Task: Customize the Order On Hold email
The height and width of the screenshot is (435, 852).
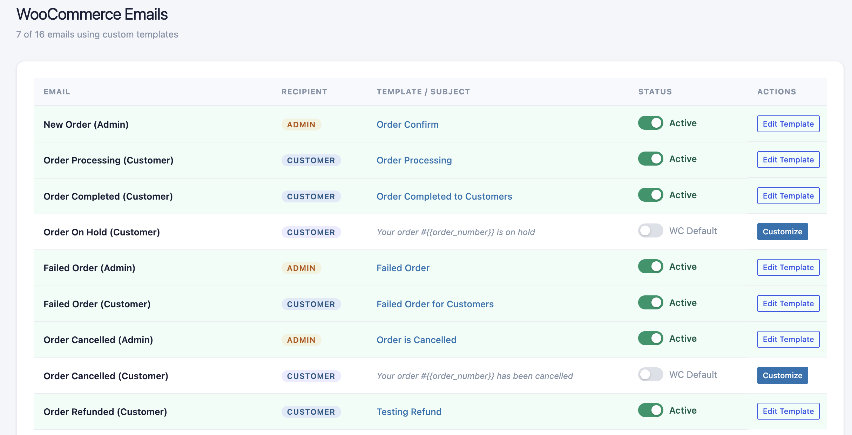Action: pos(783,232)
